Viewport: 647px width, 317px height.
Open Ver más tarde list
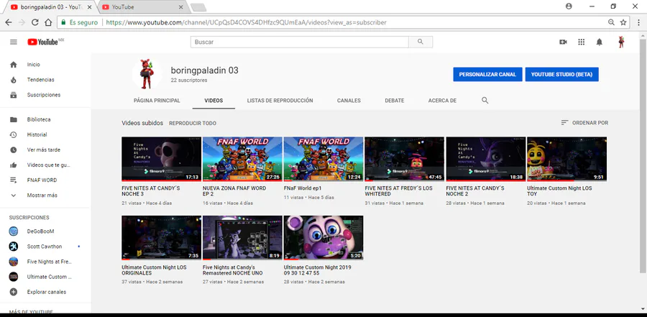tap(45, 150)
